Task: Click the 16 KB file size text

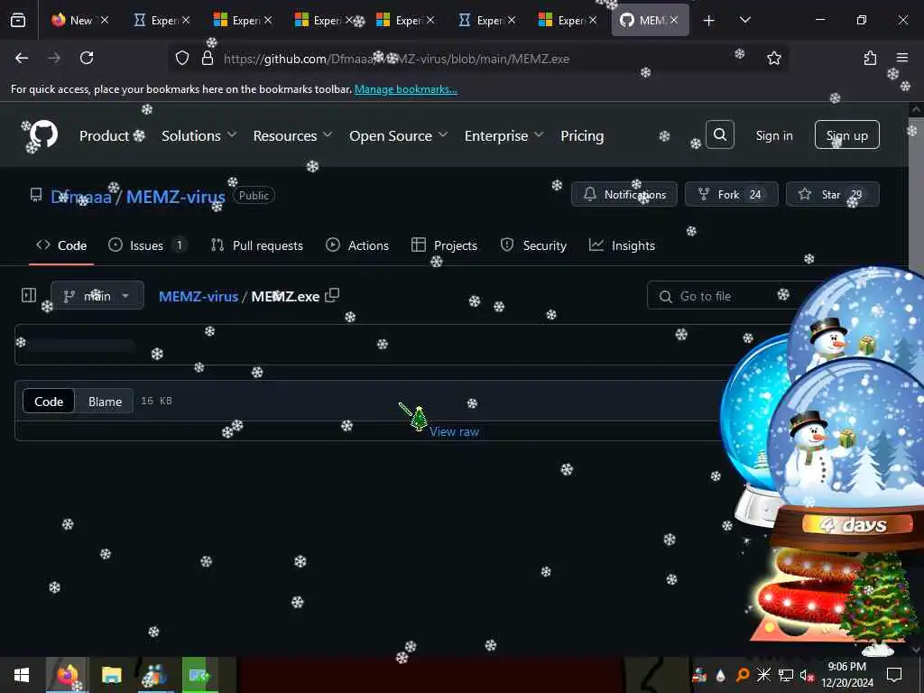Action: pos(156,401)
